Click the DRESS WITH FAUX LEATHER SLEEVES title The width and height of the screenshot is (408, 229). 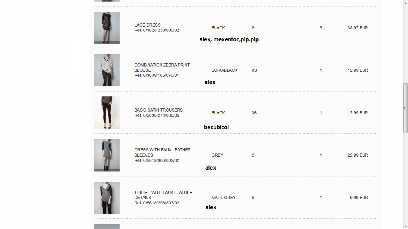pos(163,152)
